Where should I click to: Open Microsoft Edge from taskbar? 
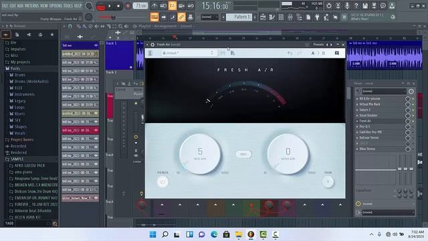click(x=214, y=234)
